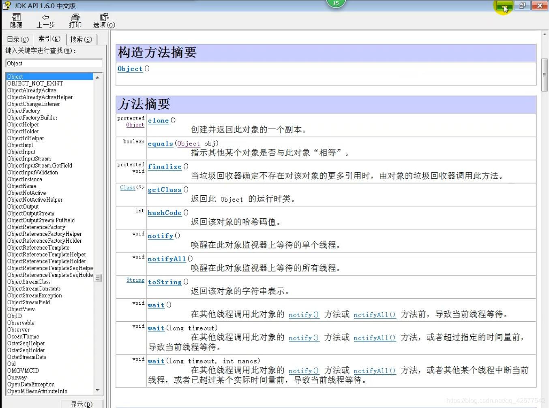Select ObjectFactoryBuilder in the index list
Screen dimensions: 549x408
(32, 117)
